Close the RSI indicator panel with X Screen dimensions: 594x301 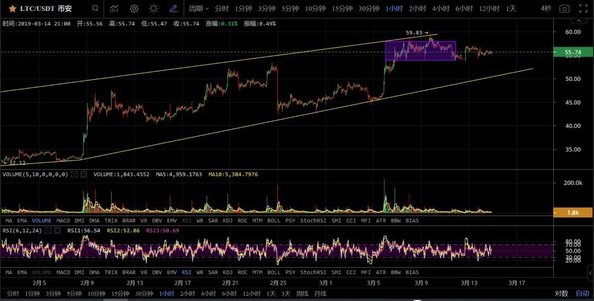pos(57,230)
